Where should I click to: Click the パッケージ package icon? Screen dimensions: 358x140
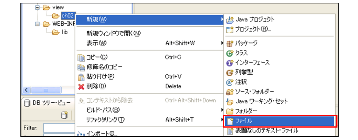(x=230, y=43)
